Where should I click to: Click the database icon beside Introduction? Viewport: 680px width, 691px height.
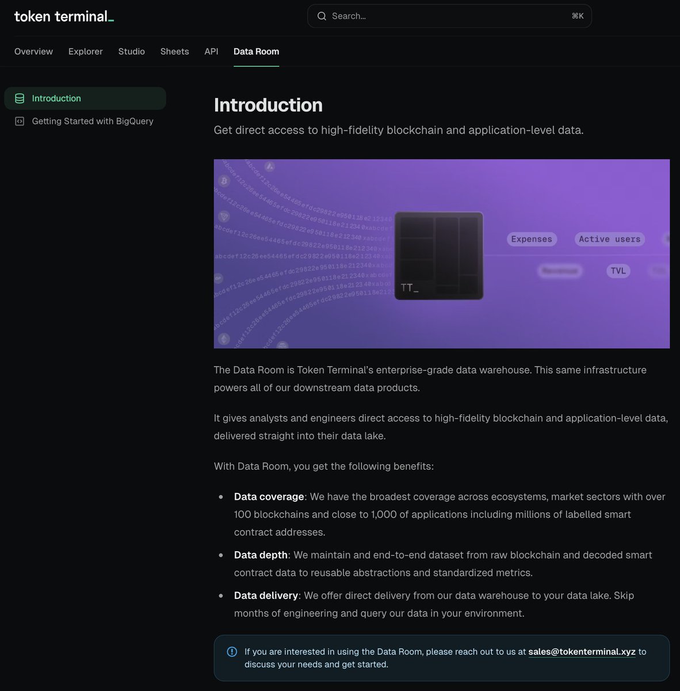20,98
